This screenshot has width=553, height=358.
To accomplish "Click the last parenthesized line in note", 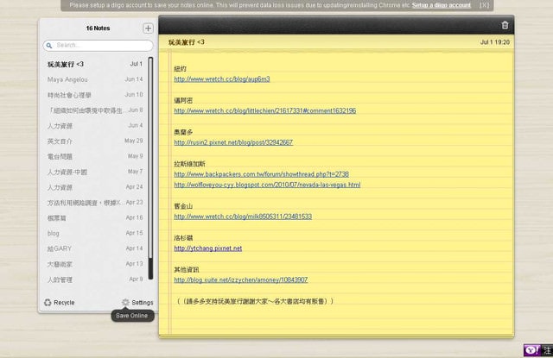I will [x=255, y=301].
